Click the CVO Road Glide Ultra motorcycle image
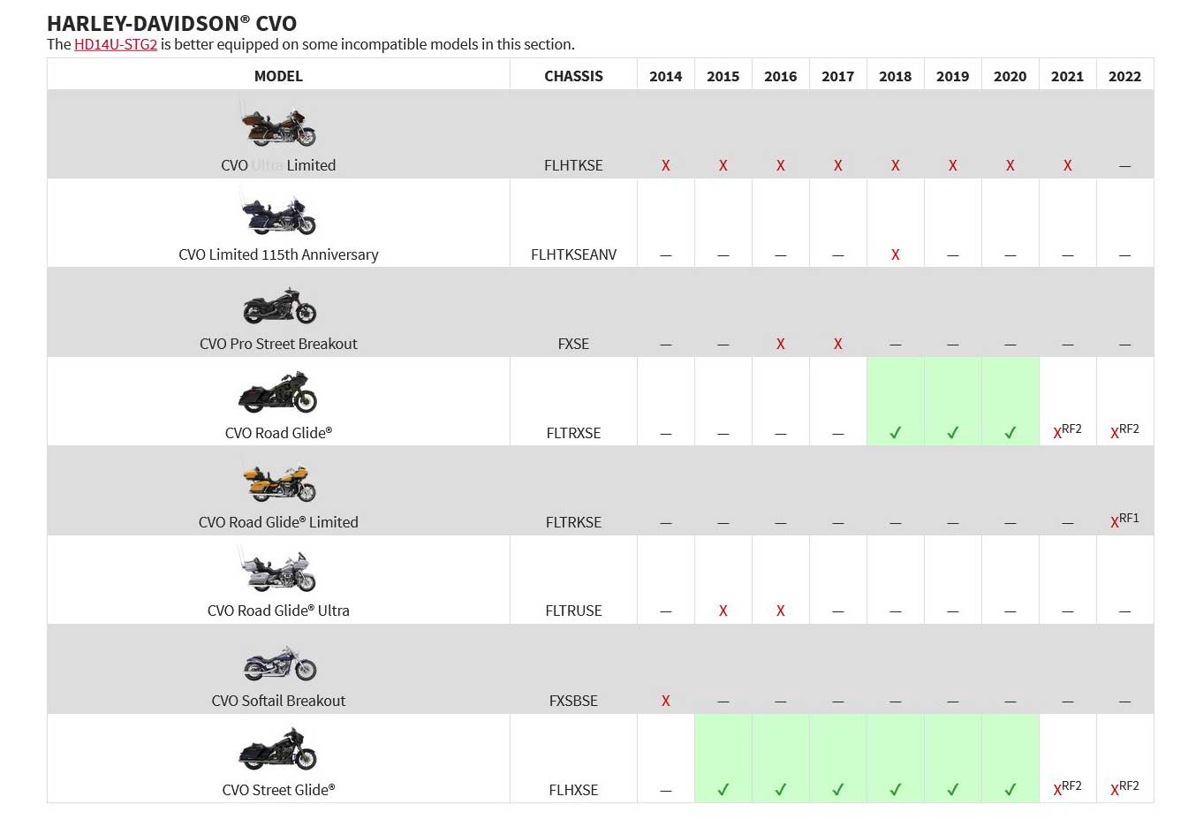The height and width of the screenshot is (827, 1196). (x=278, y=569)
